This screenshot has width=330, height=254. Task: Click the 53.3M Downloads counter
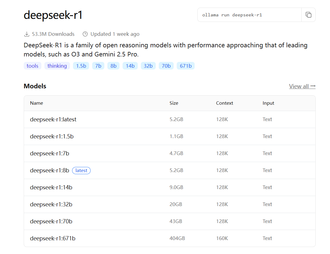[x=53, y=34]
